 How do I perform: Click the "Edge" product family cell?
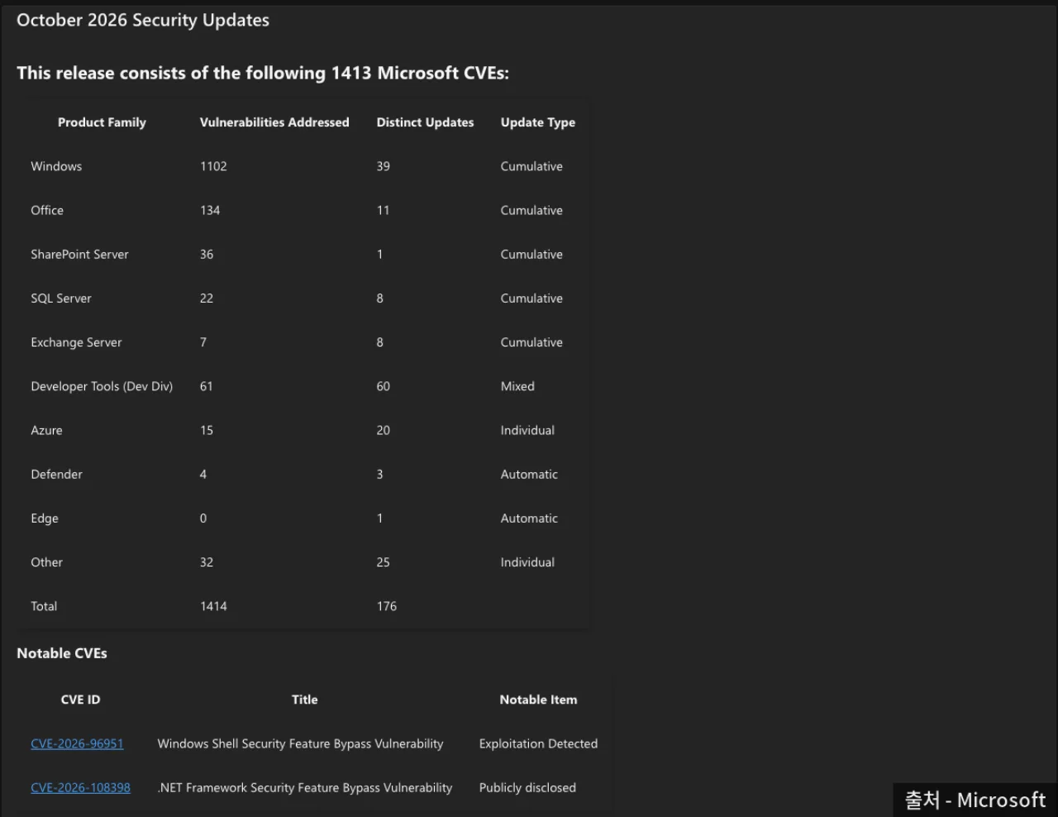click(x=45, y=518)
